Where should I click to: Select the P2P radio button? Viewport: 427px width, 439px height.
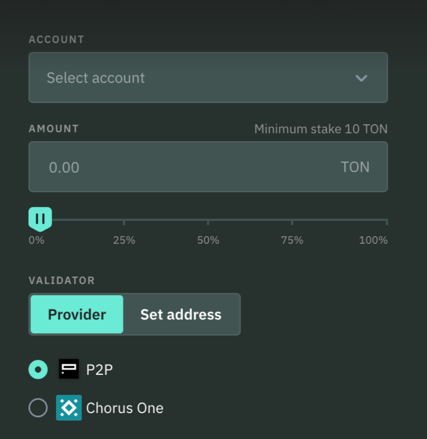pos(38,369)
